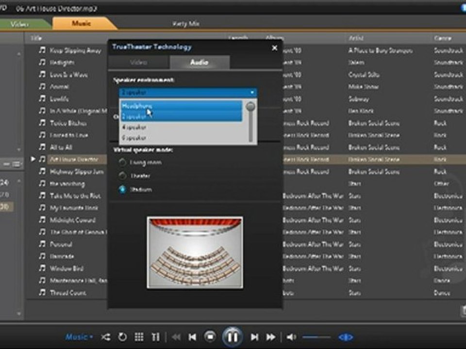
Task: Click the speaker list scrollbar handle
Action: click(x=250, y=107)
